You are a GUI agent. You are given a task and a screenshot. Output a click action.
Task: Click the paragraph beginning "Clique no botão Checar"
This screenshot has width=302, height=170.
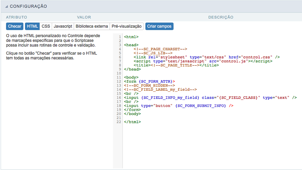(51, 56)
